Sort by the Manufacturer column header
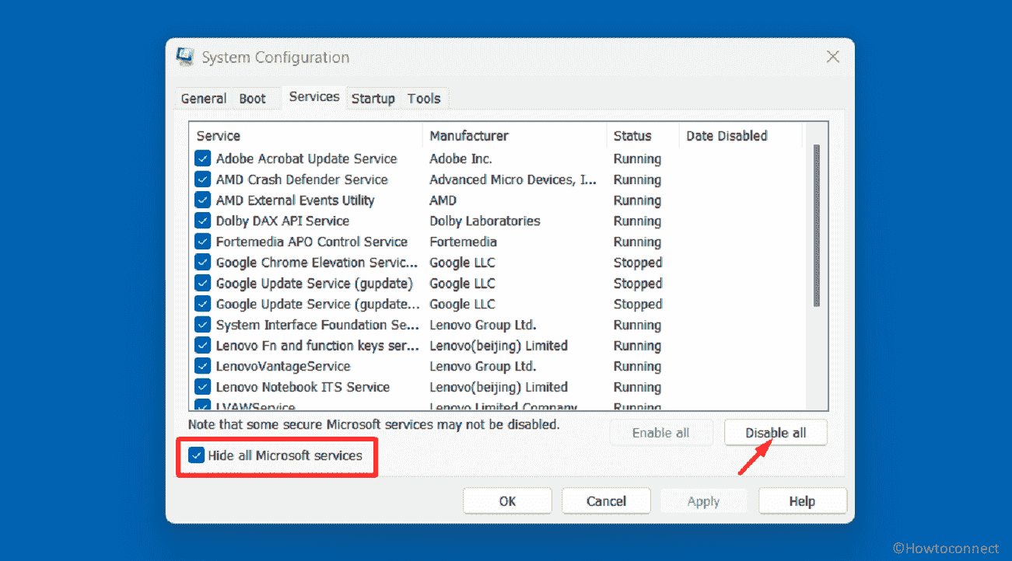 coord(515,136)
